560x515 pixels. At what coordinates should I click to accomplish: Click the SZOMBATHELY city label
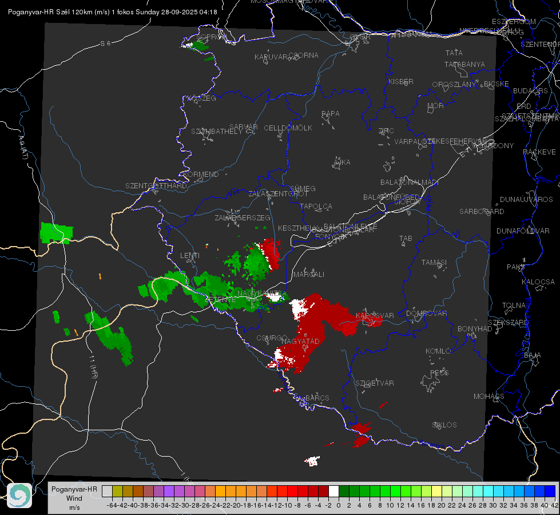(217, 132)
